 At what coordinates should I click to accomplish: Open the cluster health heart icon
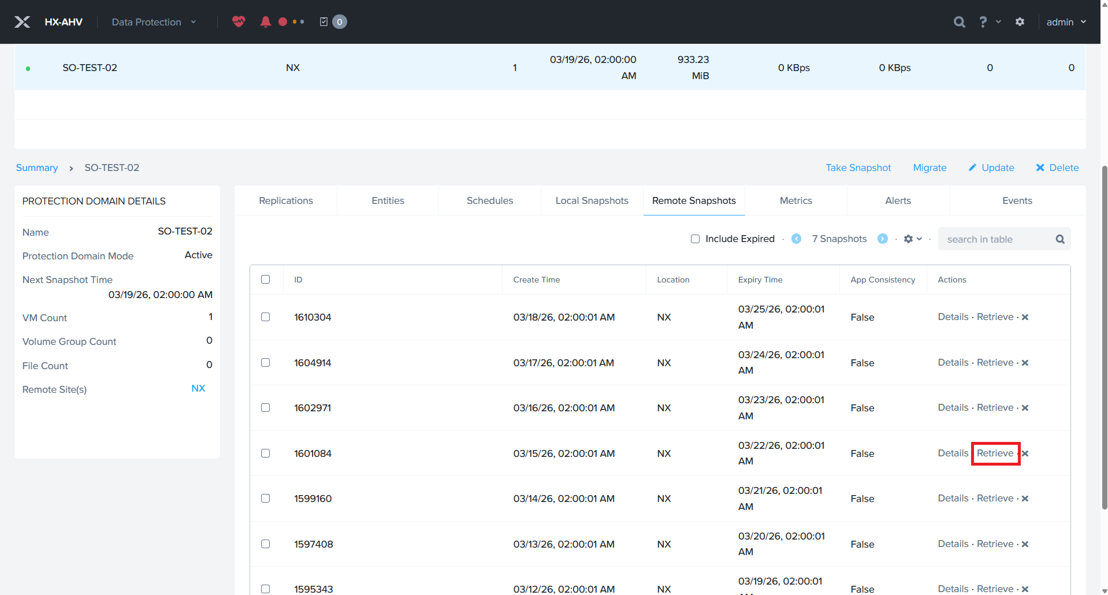point(239,22)
